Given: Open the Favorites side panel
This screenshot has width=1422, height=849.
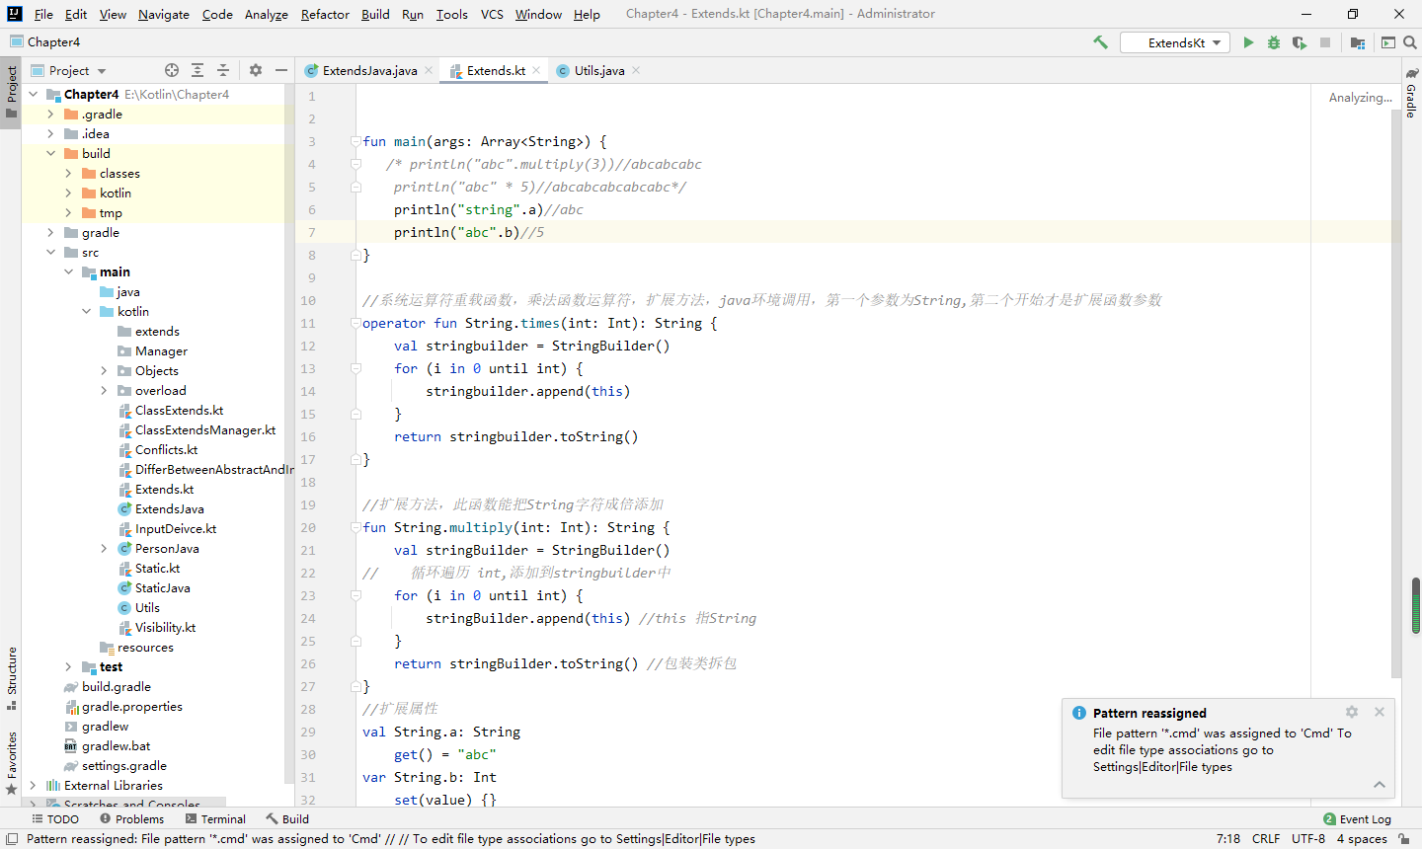Looking at the screenshot, I should (11, 763).
